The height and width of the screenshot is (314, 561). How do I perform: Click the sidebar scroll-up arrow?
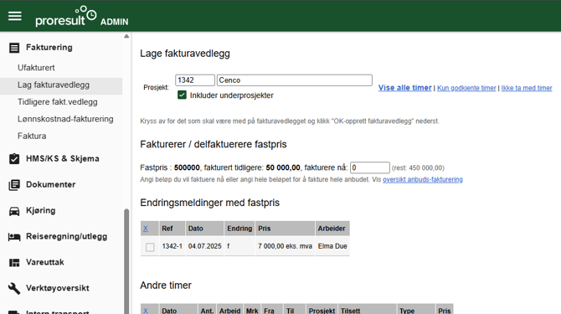tap(126, 36)
